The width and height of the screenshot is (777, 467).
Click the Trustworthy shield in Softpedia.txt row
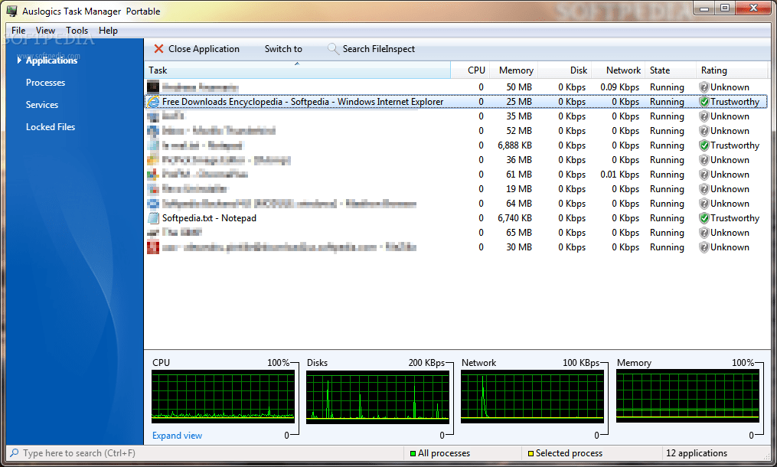pyautogui.click(x=704, y=218)
